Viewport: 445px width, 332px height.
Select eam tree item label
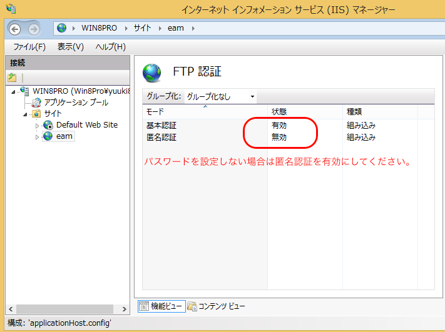pos(64,136)
